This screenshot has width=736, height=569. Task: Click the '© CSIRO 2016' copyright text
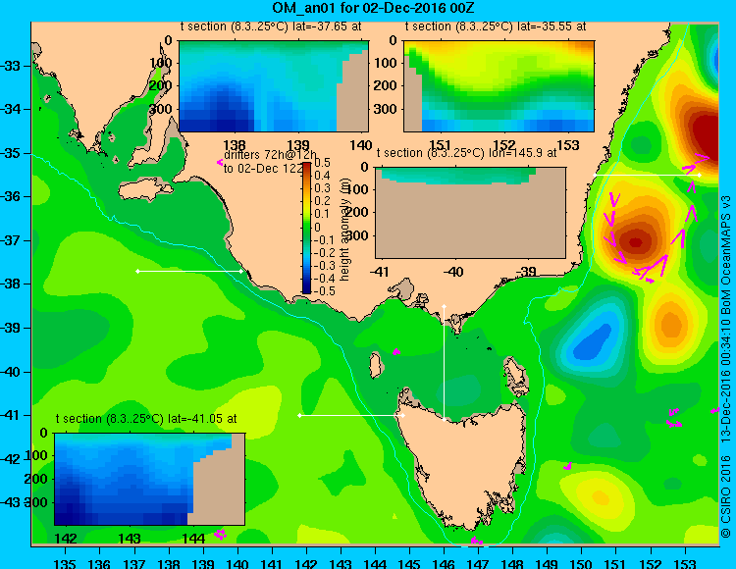tap(726, 496)
